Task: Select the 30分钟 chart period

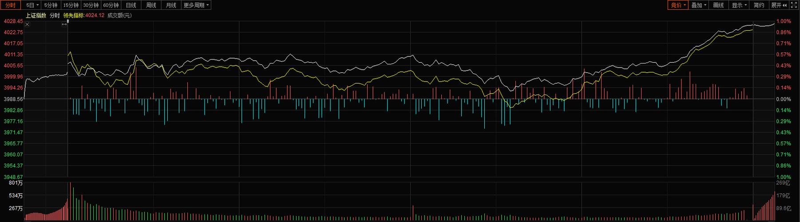Action: point(91,5)
